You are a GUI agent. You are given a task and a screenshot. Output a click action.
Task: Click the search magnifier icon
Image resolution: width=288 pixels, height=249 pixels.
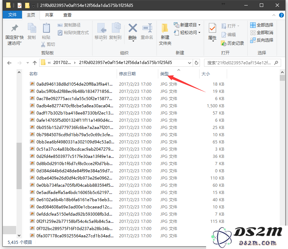click(x=276, y=63)
